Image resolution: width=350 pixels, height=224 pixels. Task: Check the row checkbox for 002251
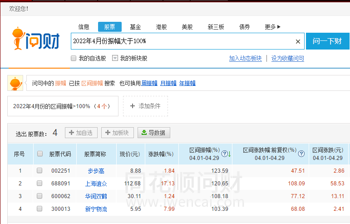tap(39, 171)
